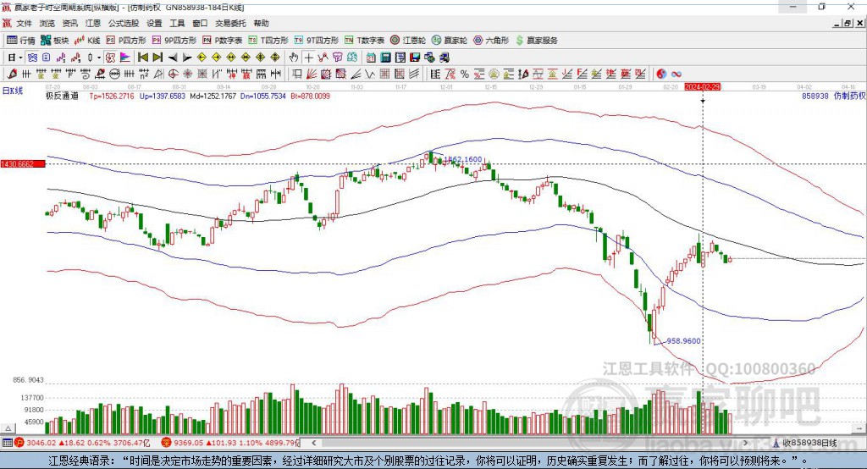Restore the inner child window button
This screenshot has height=469, width=867.
tap(848, 23)
